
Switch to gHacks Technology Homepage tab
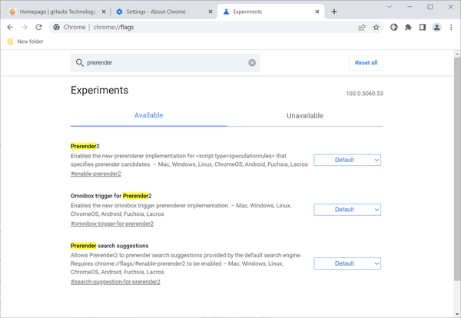(x=58, y=12)
